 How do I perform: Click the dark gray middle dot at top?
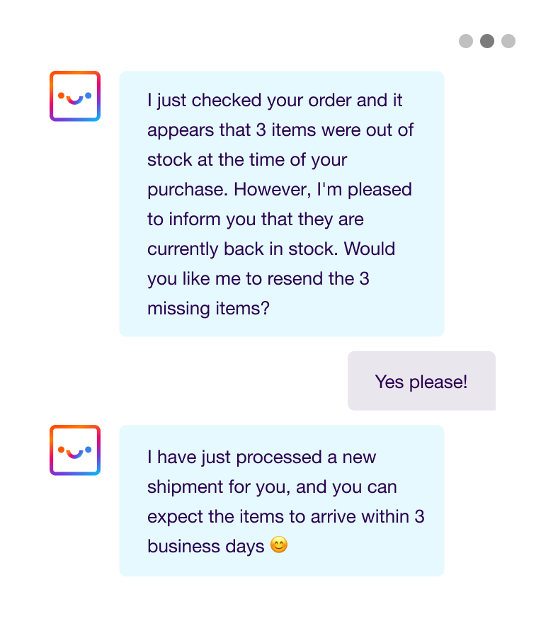point(486,41)
